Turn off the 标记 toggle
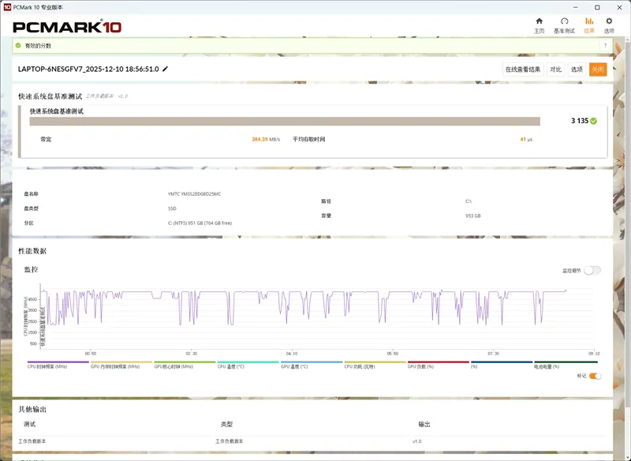Image resolution: width=631 pixels, height=461 pixels. coord(595,376)
